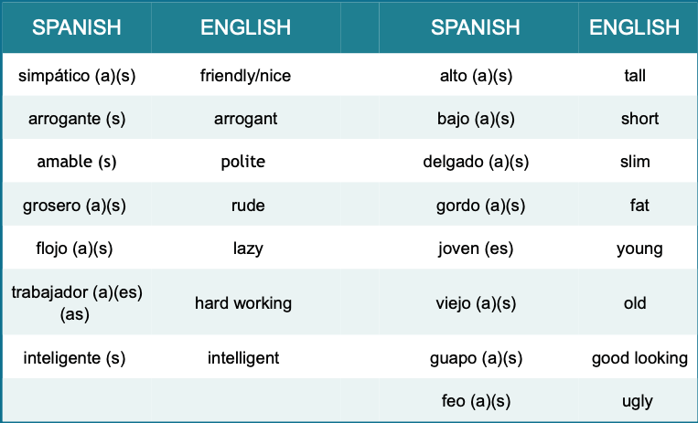The width and height of the screenshot is (698, 423).
Task: Select the 'alto (a)(s)' cell
Action: (476, 76)
